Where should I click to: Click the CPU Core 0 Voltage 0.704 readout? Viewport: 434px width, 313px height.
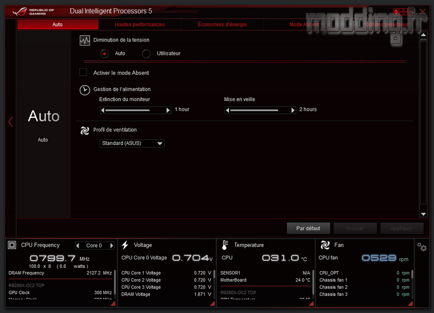[x=193, y=258]
